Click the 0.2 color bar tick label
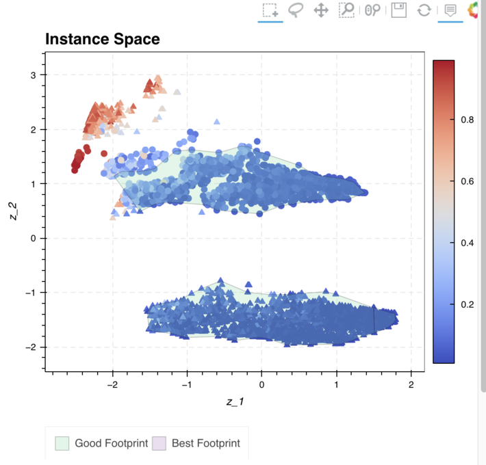This screenshot has width=486, height=465. pos(467,304)
